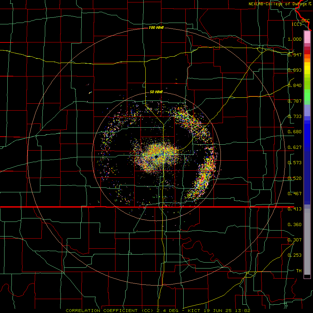Click the 0.840 scale value
Viewport: 313px width, 313px height.
(x=295, y=86)
